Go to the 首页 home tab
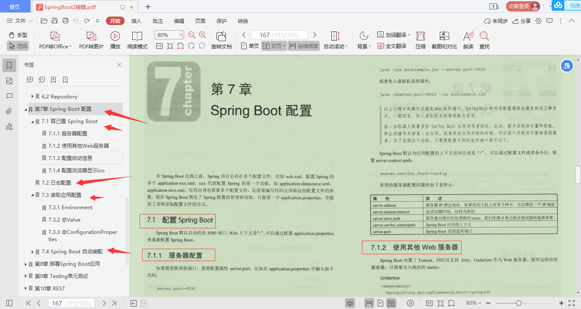The image size is (581, 309). 14,7
